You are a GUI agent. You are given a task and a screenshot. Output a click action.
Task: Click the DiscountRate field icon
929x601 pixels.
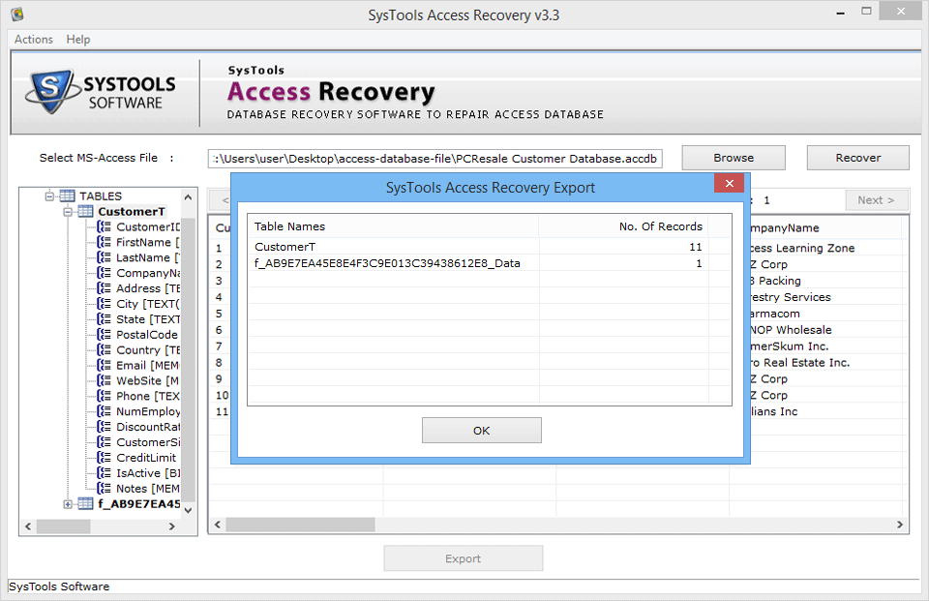pos(104,428)
